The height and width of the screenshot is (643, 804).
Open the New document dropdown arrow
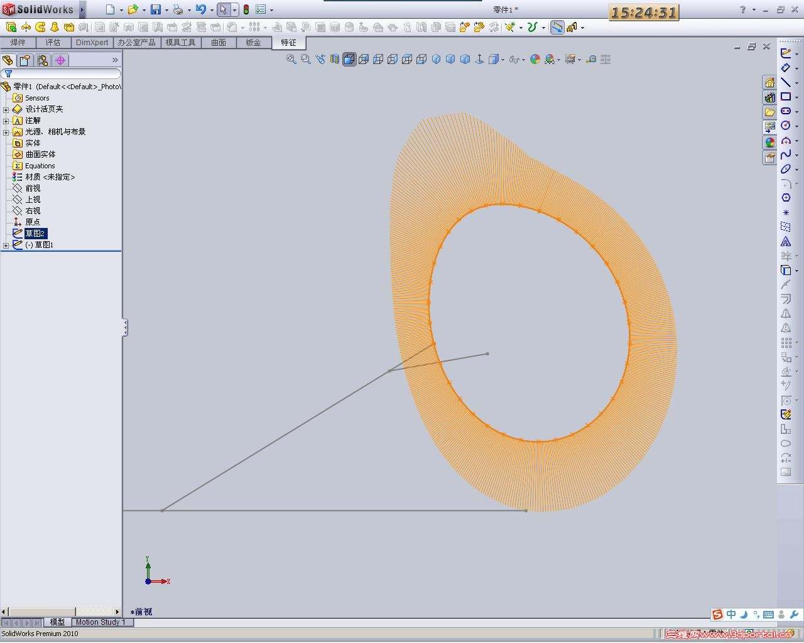click(121, 10)
